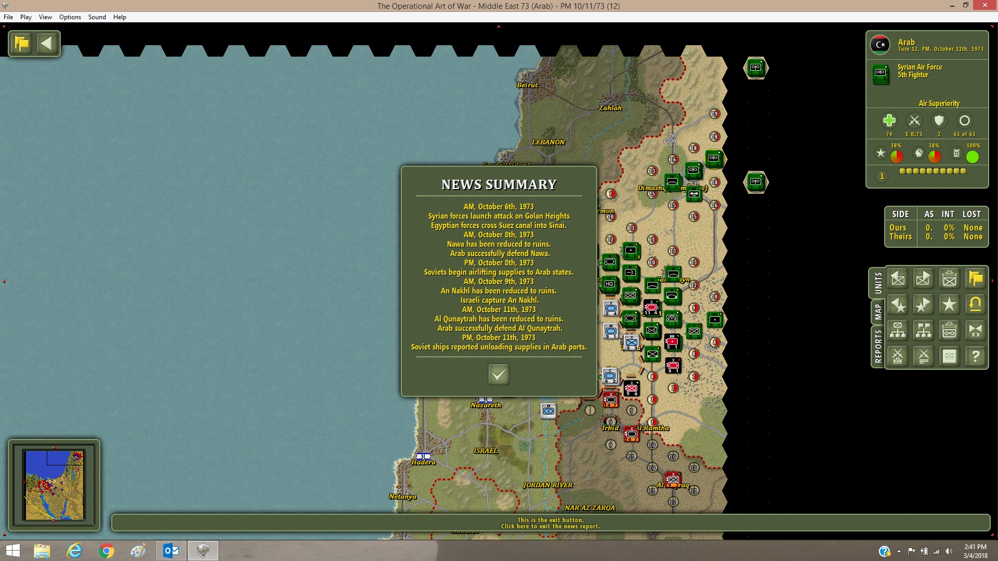Click the volume icon in system tray
Image resolution: width=998 pixels, height=561 pixels.
[949, 551]
